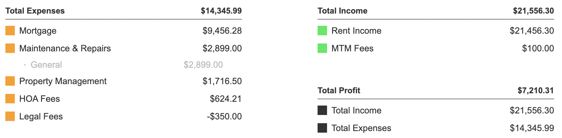Click the Total Expenses section heading
Viewport: 562px width, 138px height.
pyautogui.click(x=35, y=11)
